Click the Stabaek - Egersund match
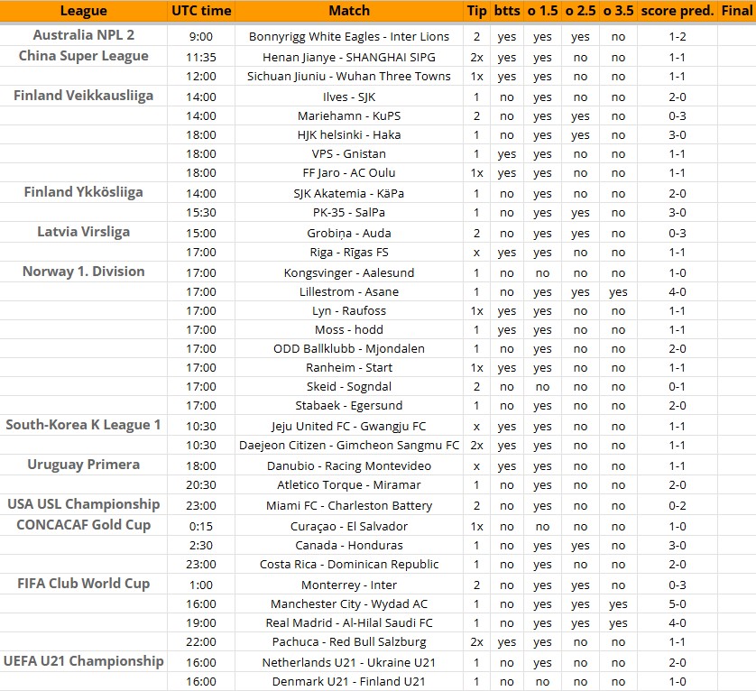 349,406
